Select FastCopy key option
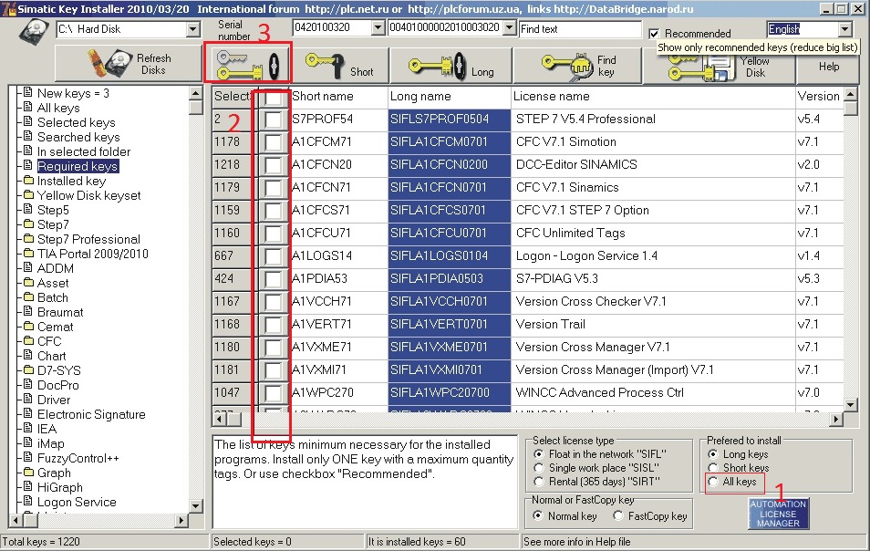The image size is (870, 551). pos(617,516)
